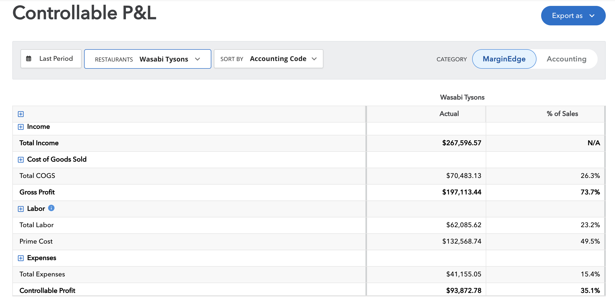Open the Last Period date selector
Image resolution: width=615 pixels, height=301 pixels.
click(51, 59)
